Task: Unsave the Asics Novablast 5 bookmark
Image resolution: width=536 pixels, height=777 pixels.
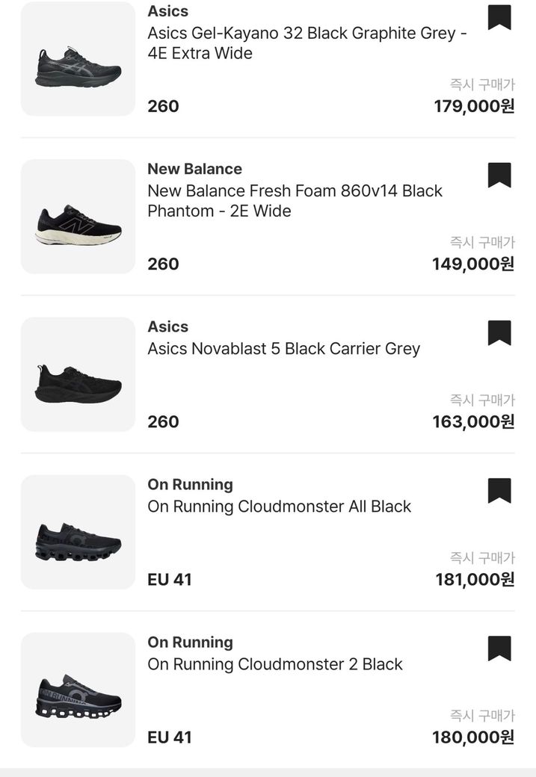Action: [x=499, y=332]
